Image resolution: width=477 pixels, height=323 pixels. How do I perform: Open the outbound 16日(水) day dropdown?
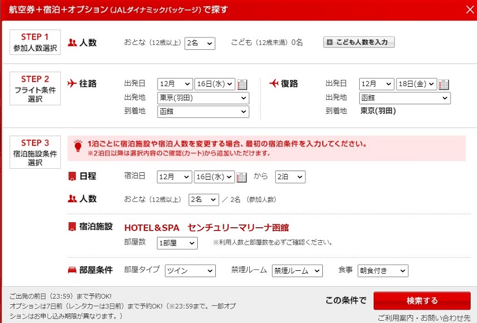215,84
